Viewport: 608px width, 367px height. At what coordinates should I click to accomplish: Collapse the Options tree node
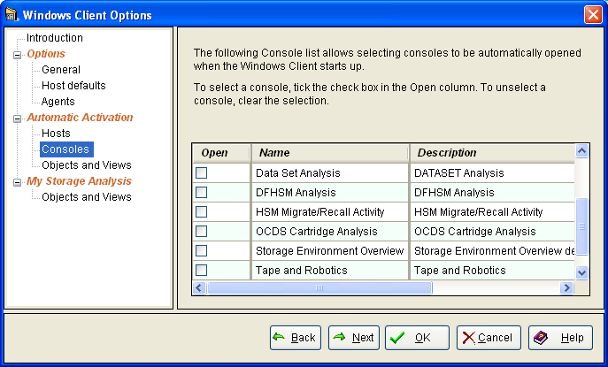pos(16,55)
